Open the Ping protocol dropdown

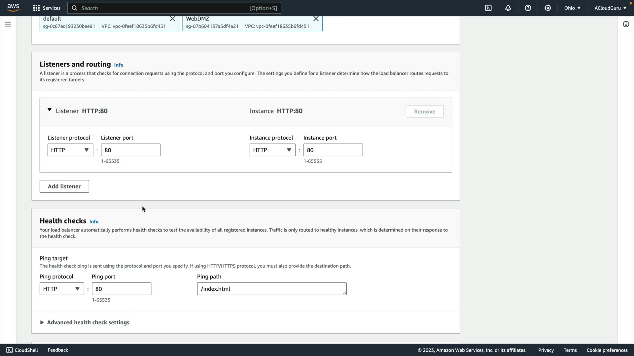62,289
